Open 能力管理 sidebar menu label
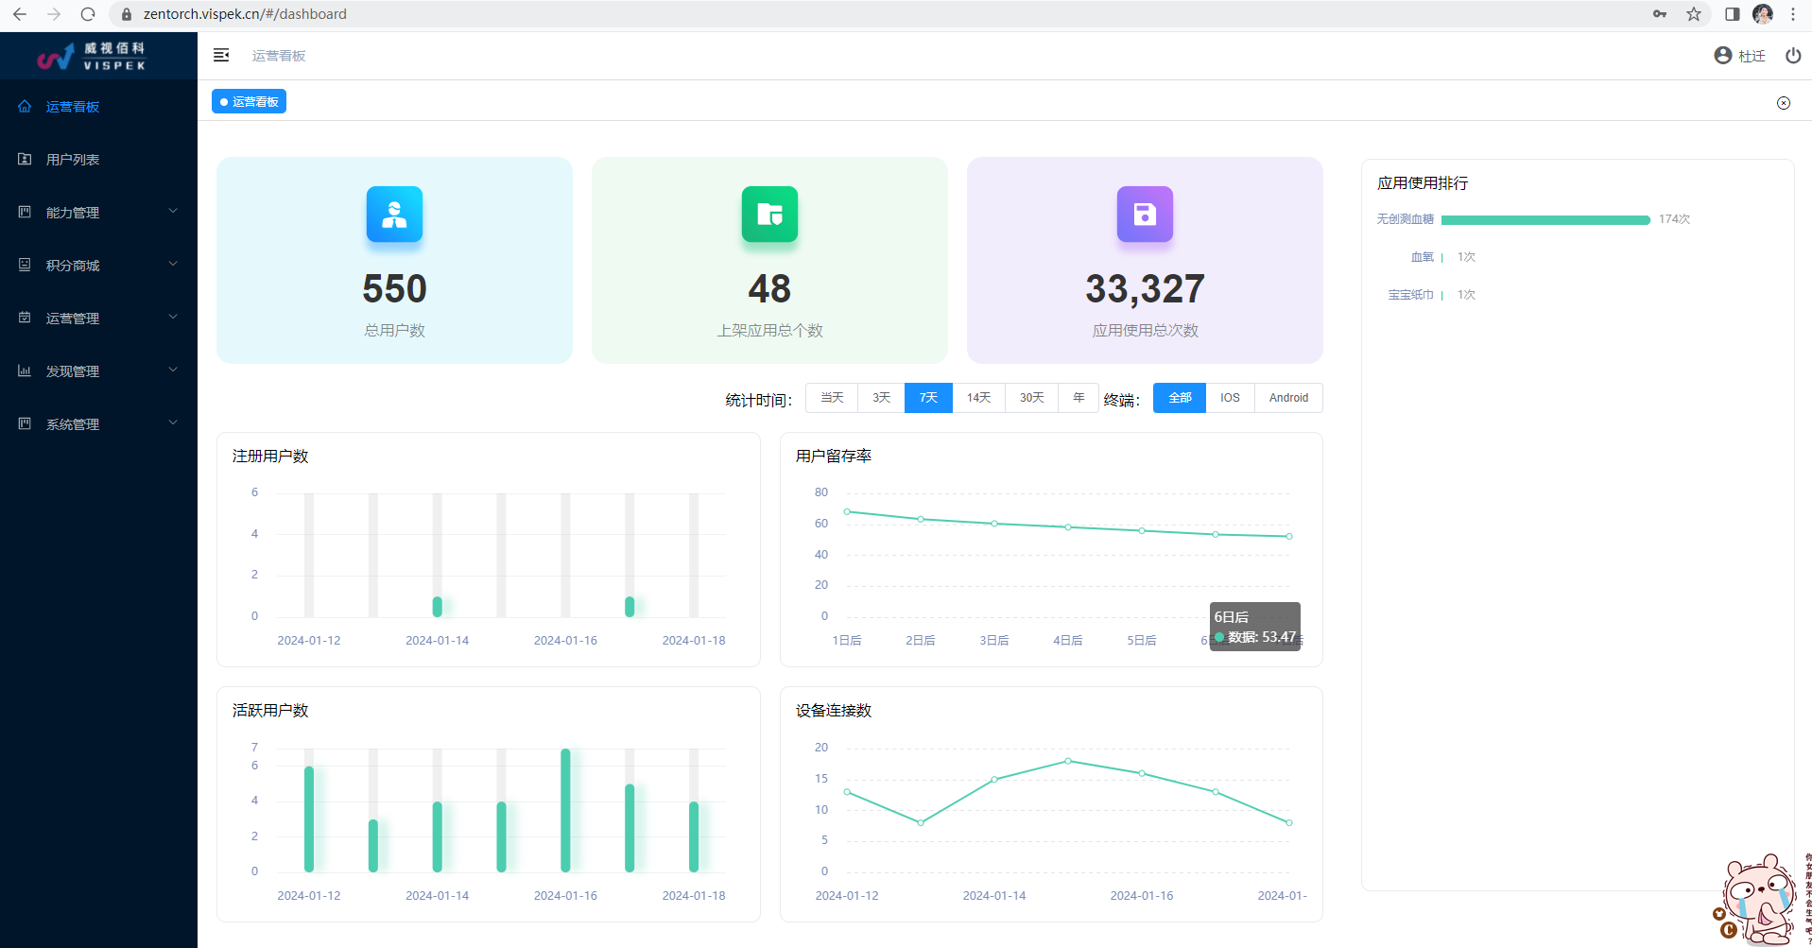Viewport: 1812px width, 948px height. tap(73, 213)
